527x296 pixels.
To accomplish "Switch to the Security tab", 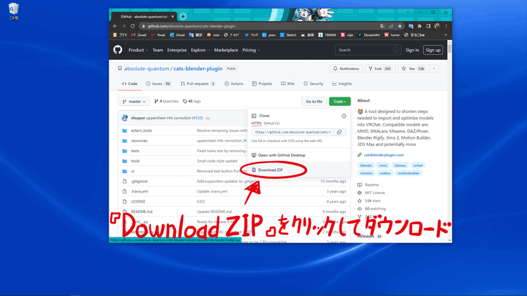I will pos(314,84).
